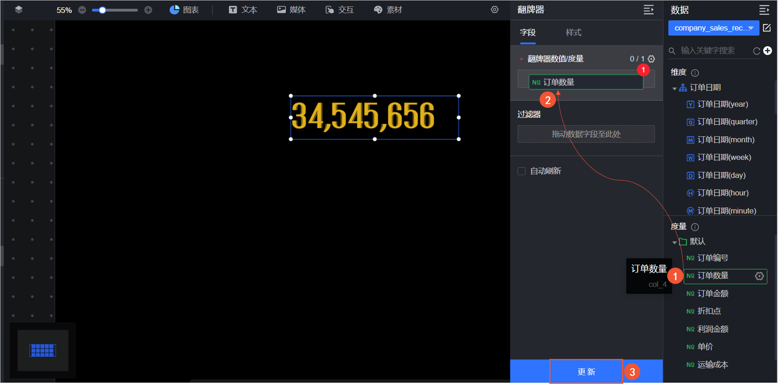Collapse the 数据 panel
Image resolution: width=778 pixels, height=385 pixels.
[x=764, y=10]
